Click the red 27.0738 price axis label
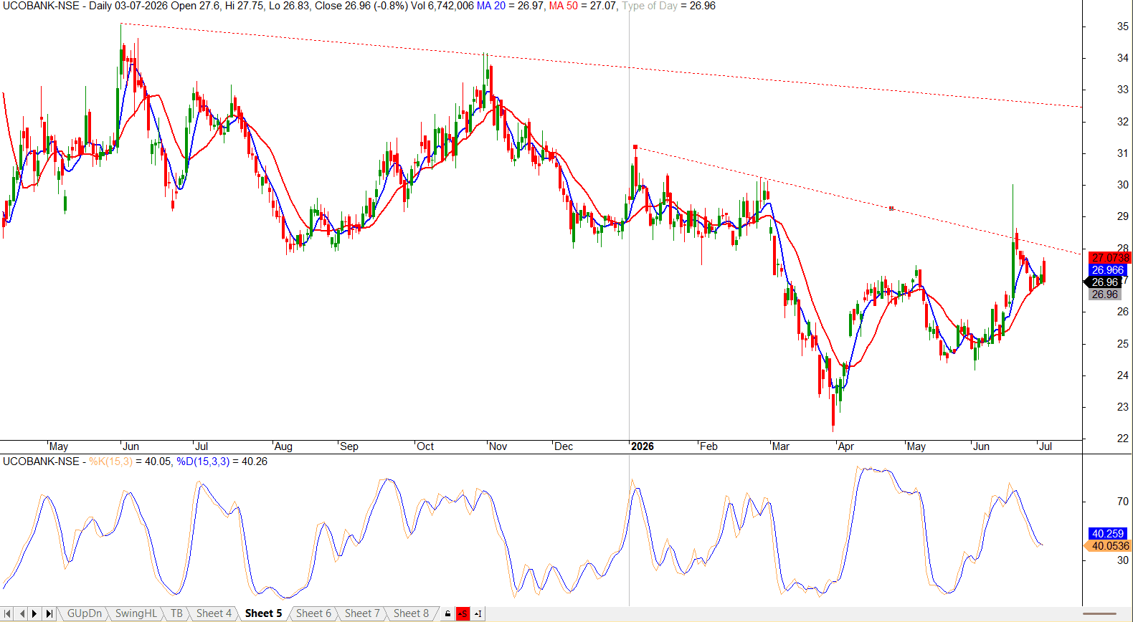Image resolution: width=1133 pixels, height=622 pixels. [x=1109, y=258]
